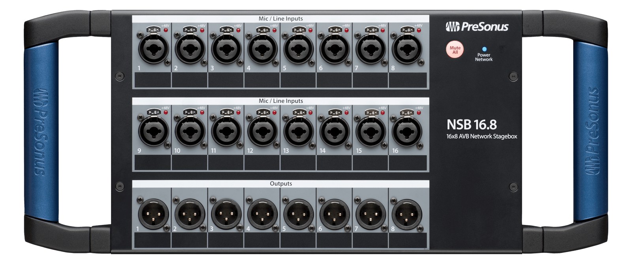Click the +48V red LED on input 4

pos(275,30)
